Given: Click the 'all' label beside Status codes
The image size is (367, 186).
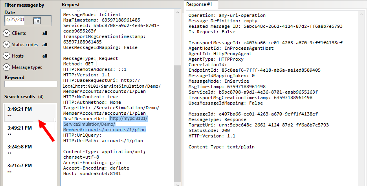Looking at the screenshot, I should pos(45,45).
